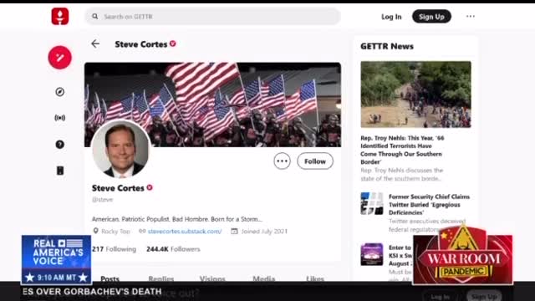
Task: Click the "Joined July 2021" text
Action: [x=264, y=232]
